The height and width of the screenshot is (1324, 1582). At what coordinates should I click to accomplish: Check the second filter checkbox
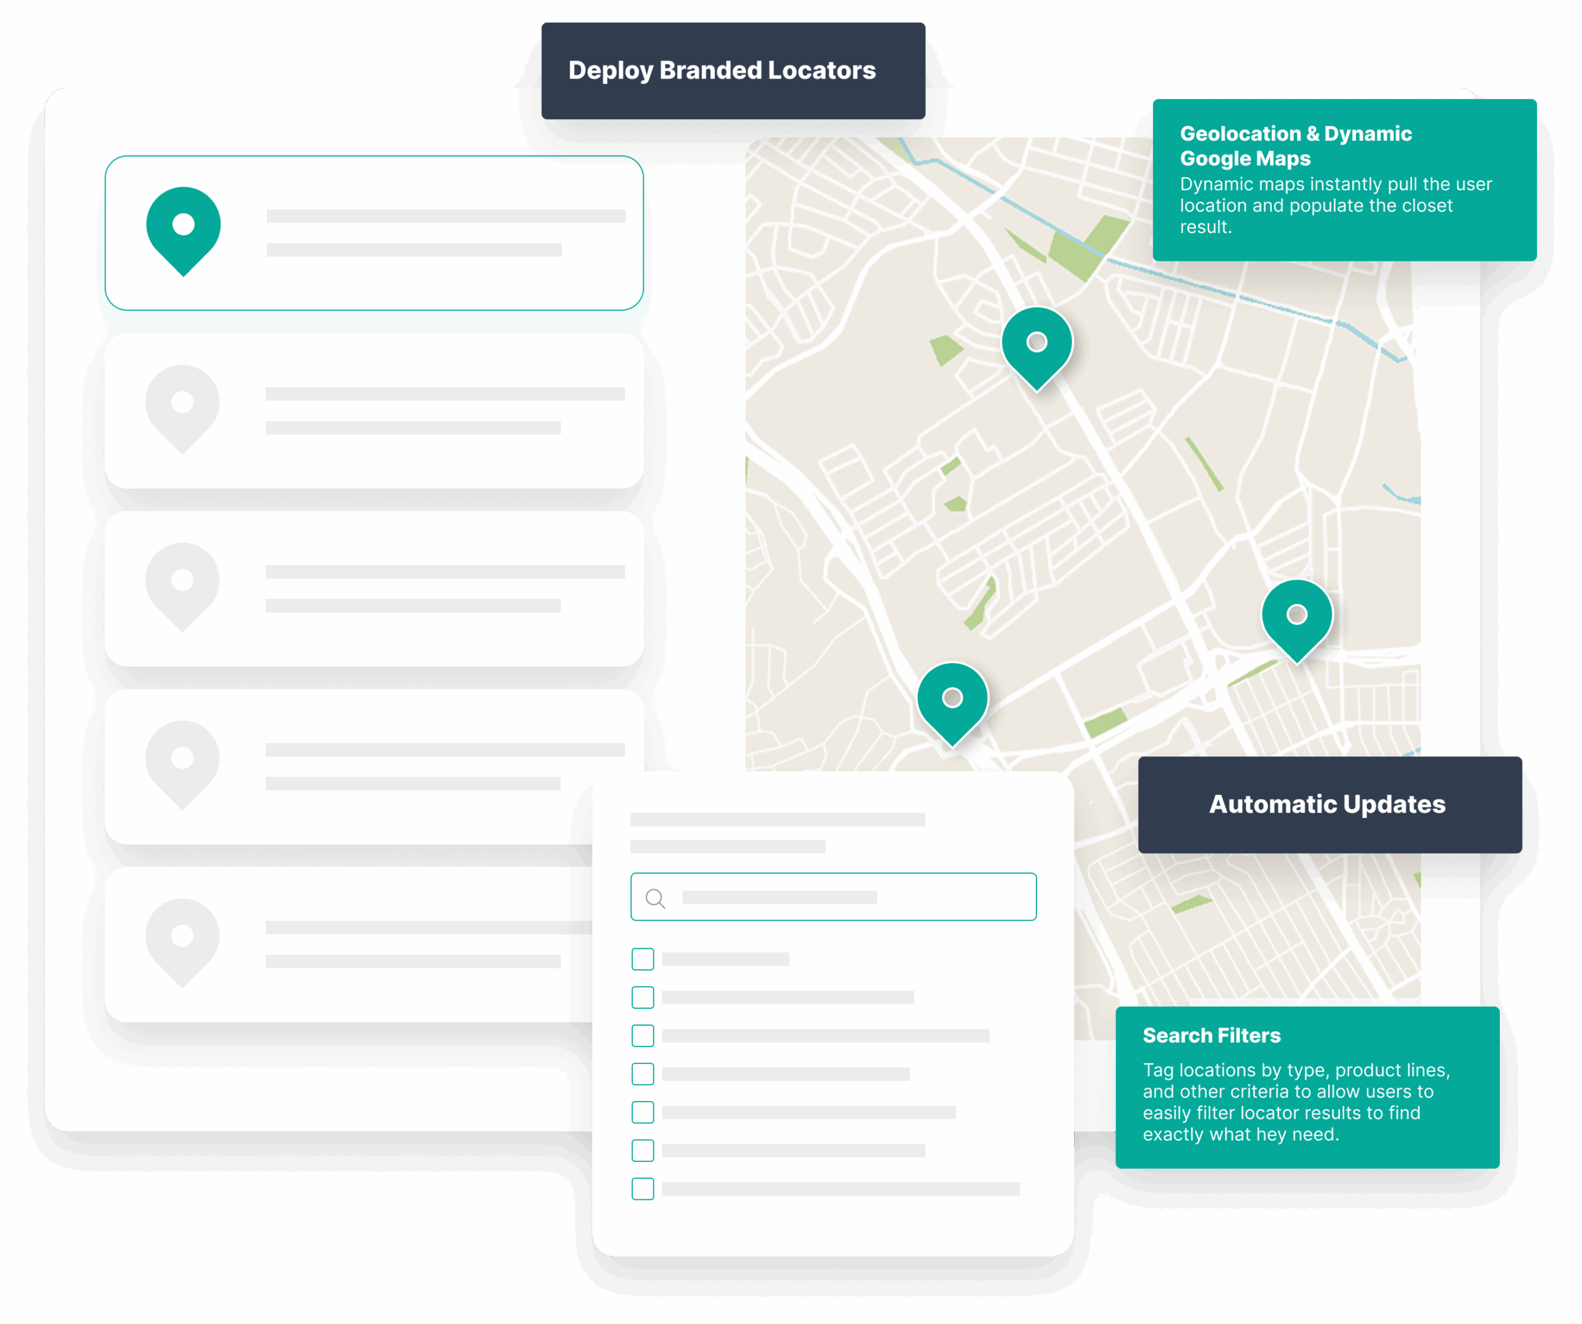pyautogui.click(x=643, y=997)
